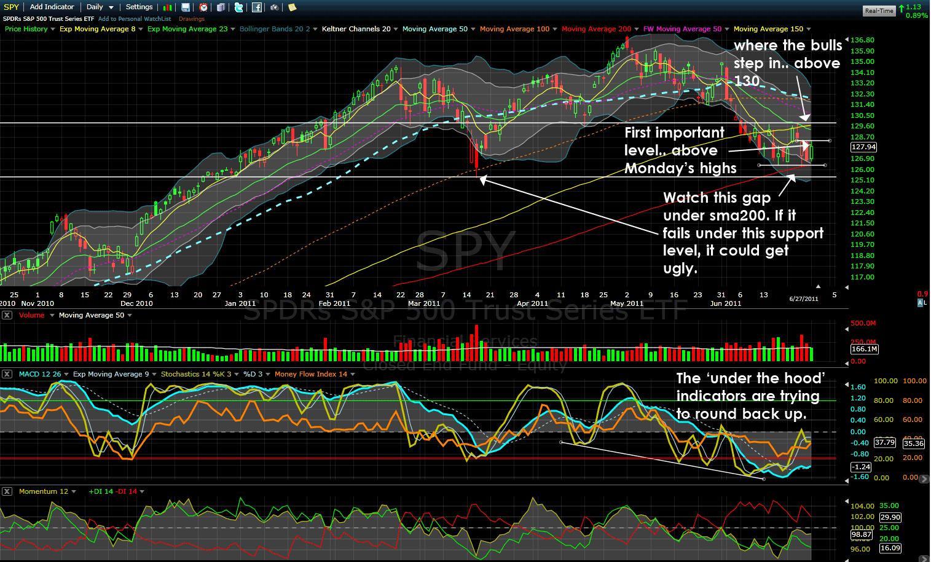Image resolution: width=931 pixels, height=562 pixels.
Task: Click the Momentum pane's top-right collapse triangle
Action: pyautogui.click(x=847, y=502)
